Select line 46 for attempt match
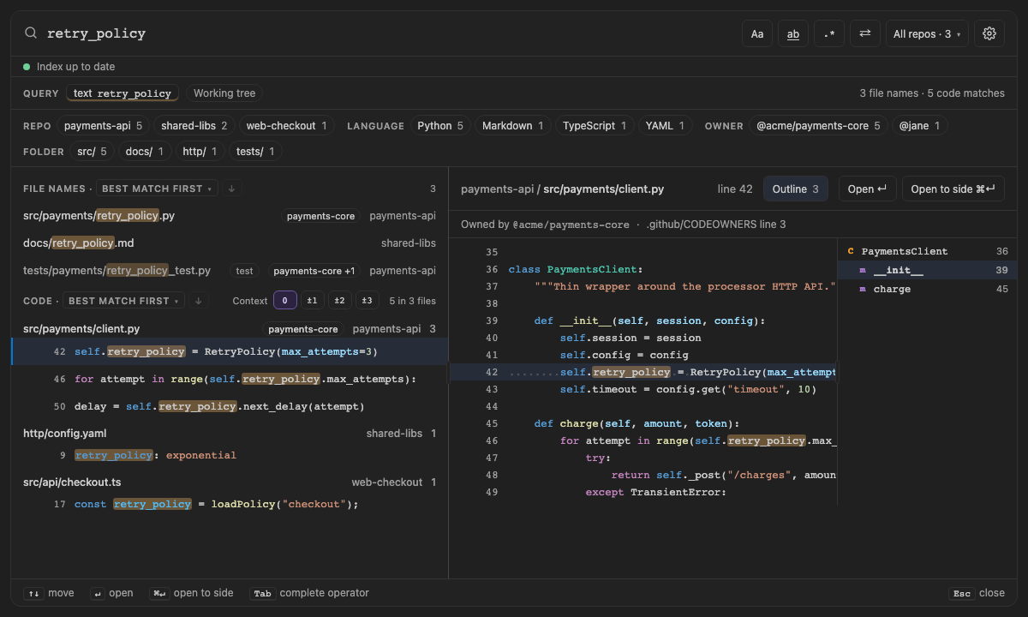This screenshot has width=1028, height=617. coord(230,379)
